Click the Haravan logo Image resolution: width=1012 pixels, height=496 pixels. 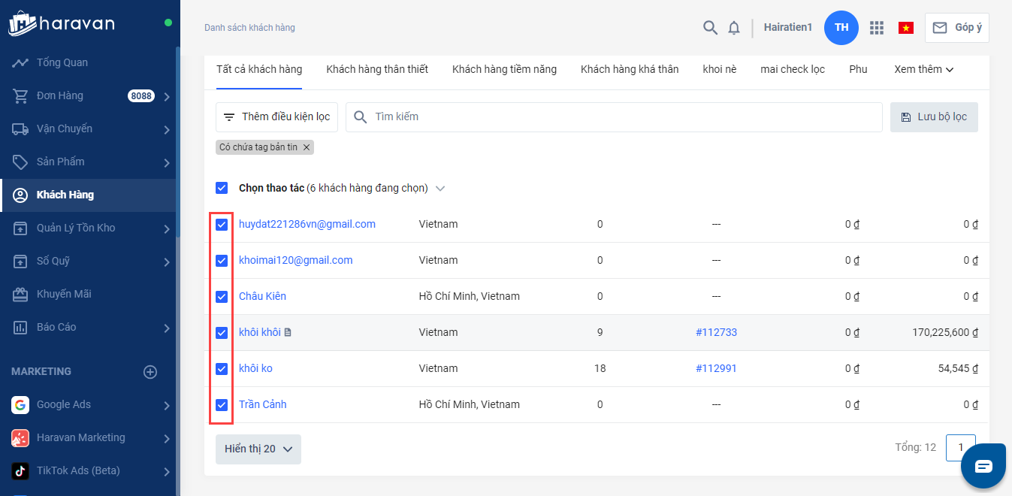pyautogui.click(x=62, y=23)
